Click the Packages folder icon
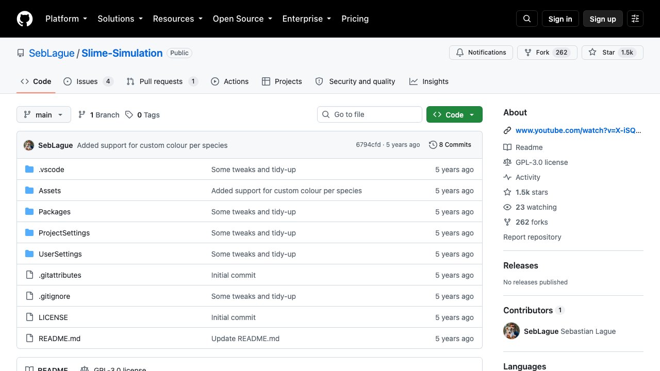660x371 pixels. pos(29,212)
